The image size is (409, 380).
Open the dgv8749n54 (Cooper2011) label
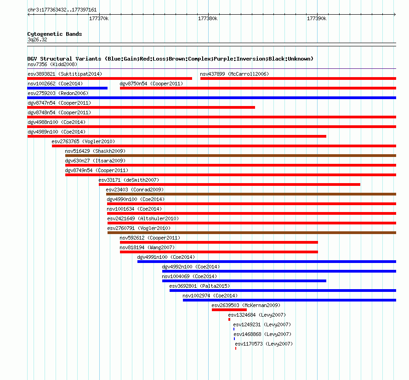[97, 170]
